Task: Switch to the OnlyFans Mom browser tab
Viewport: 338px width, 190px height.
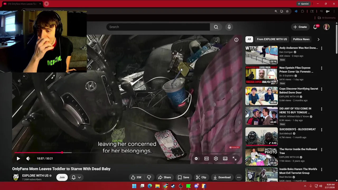Action: click(22, 4)
